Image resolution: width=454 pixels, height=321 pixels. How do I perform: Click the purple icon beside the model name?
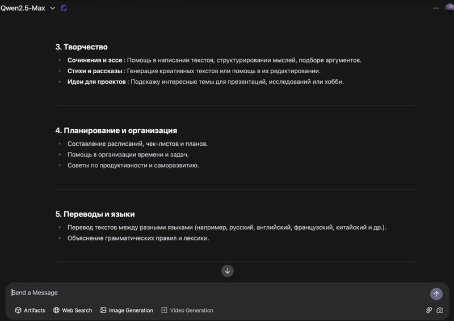[x=64, y=8]
